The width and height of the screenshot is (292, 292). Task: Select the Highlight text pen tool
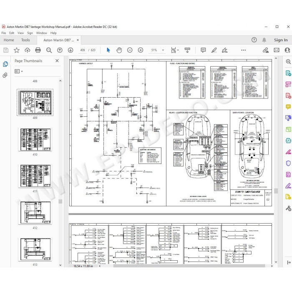(214, 50)
